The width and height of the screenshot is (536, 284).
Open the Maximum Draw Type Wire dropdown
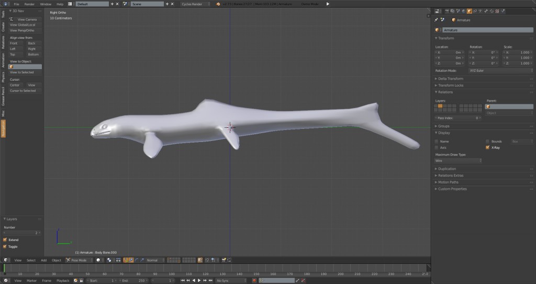point(458,160)
